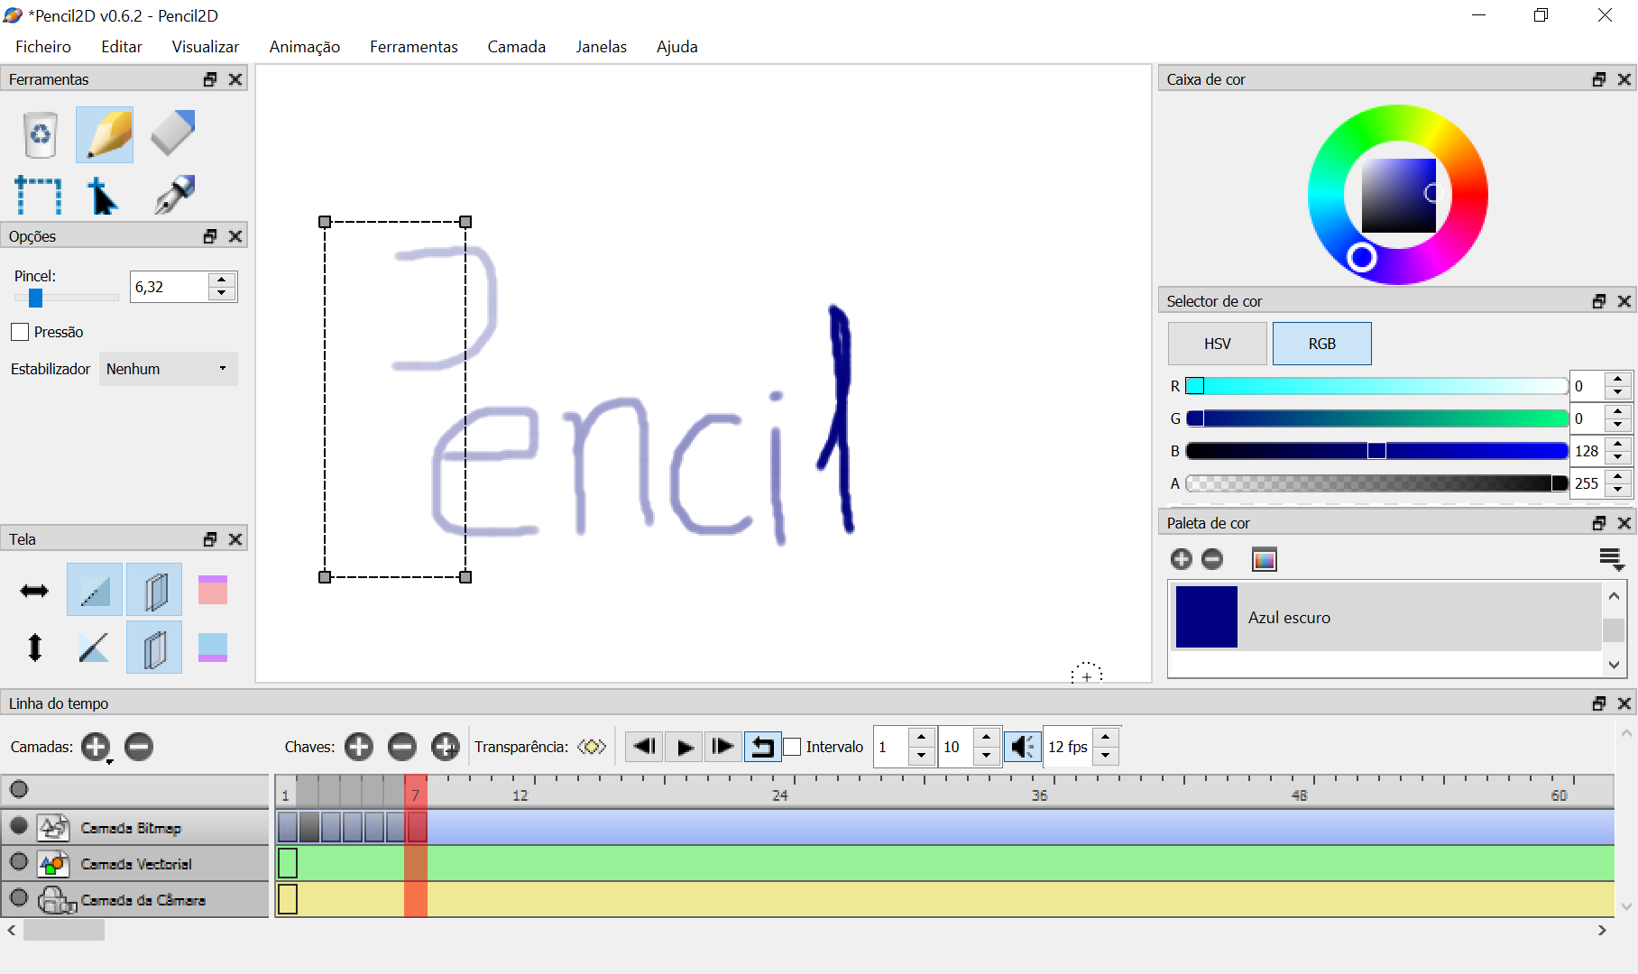Enable the Intervalo checkbox

pos(792,747)
